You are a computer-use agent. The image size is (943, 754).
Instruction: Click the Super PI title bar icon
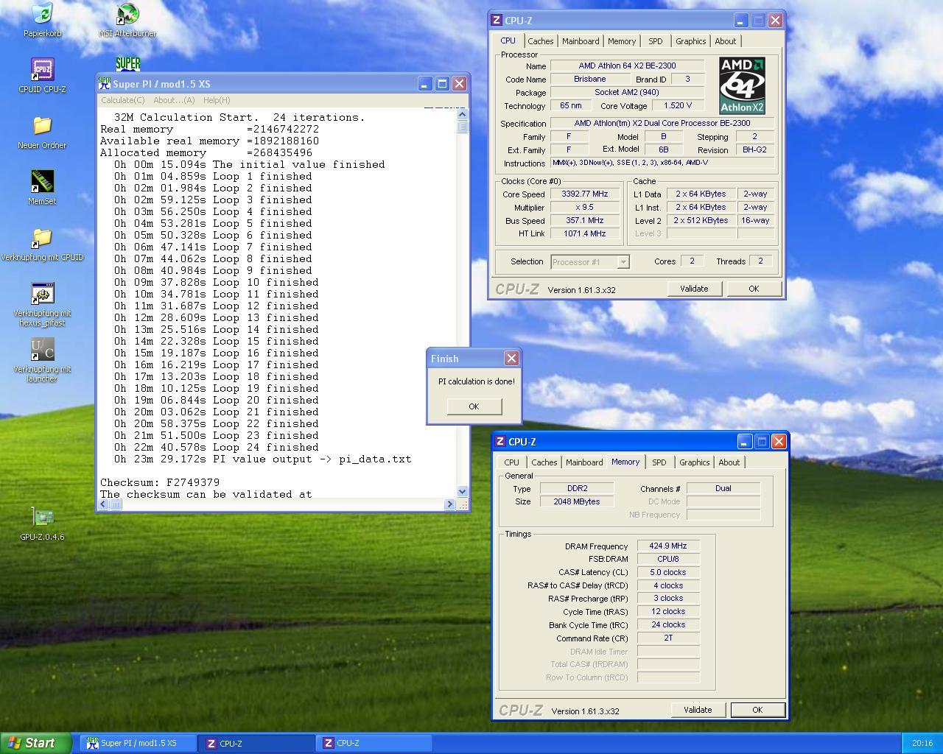point(105,83)
